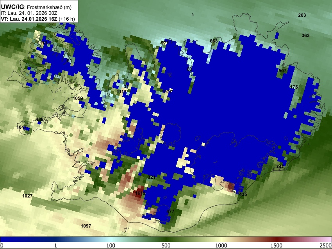
Task: Click the 321 value on the map
Action: (152, 177)
